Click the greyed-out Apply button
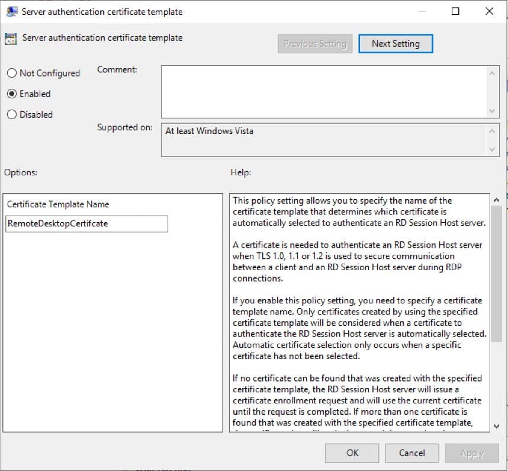Screen dimensions: 508x471 [472, 453]
